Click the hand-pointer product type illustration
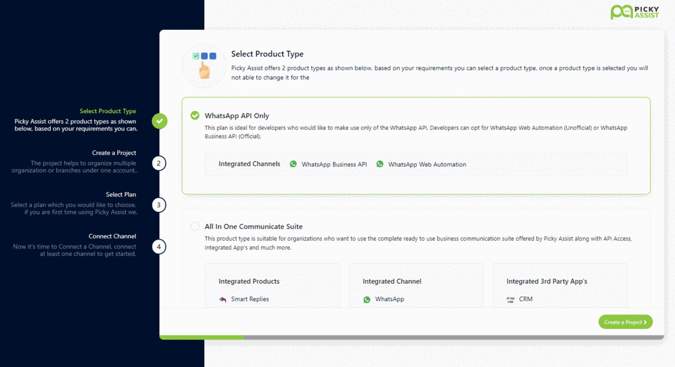The image size is (675, 367). pyautogui.click(x=204, y=66)
